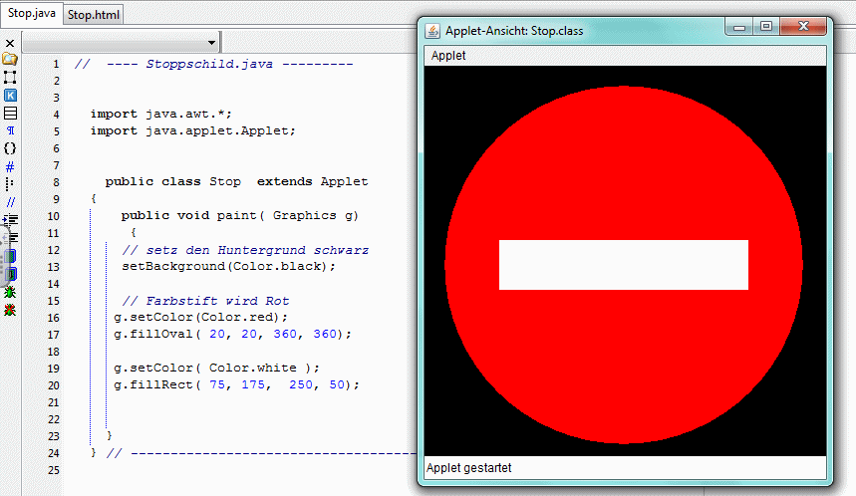Screen dimensions: 856x496
Task: Select the Stop.java tab
Action: (32, 14)
